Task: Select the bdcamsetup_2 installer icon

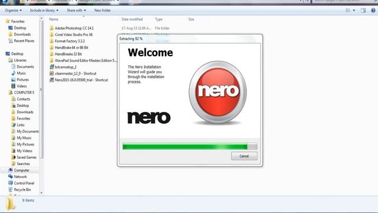Action: (x=51, y=67)
